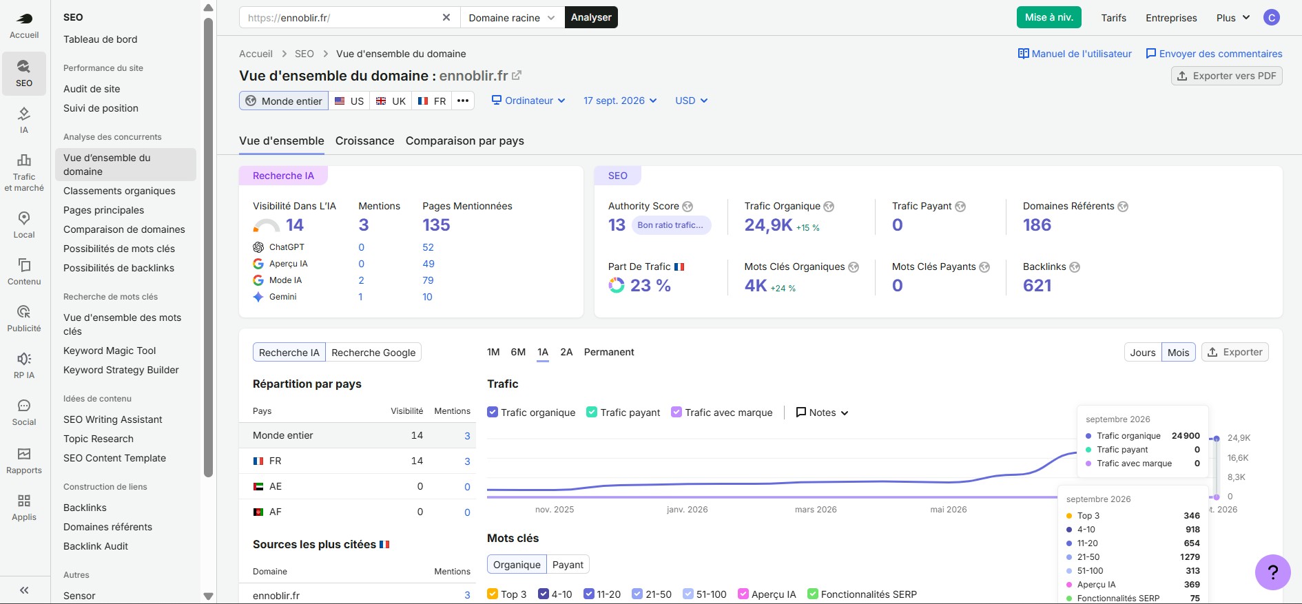The height and width of the screenshot is (604, 1302).
Task: Open ennoblir.fr external link icon
Action: [517, 76]
